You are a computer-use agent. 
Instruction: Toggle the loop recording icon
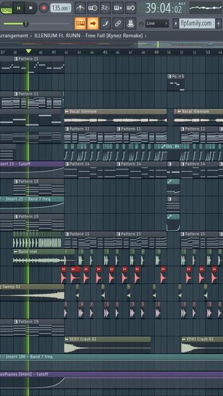click(131, 8)
